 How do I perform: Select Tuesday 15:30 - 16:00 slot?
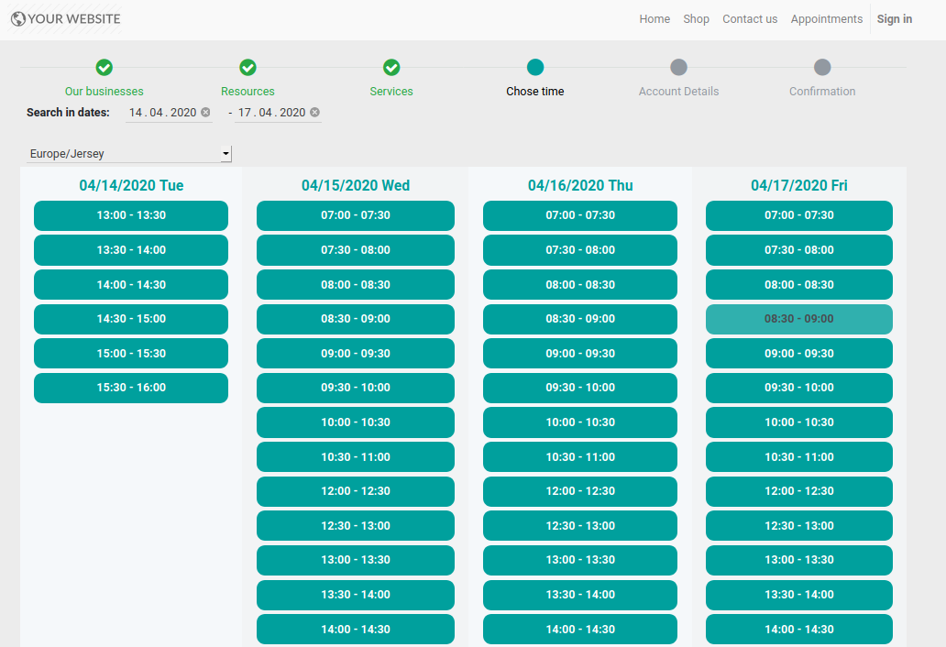pos(131,388)
